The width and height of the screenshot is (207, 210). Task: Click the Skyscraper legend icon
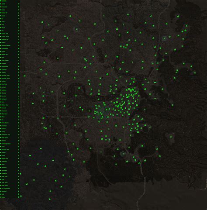pos(19,171)
